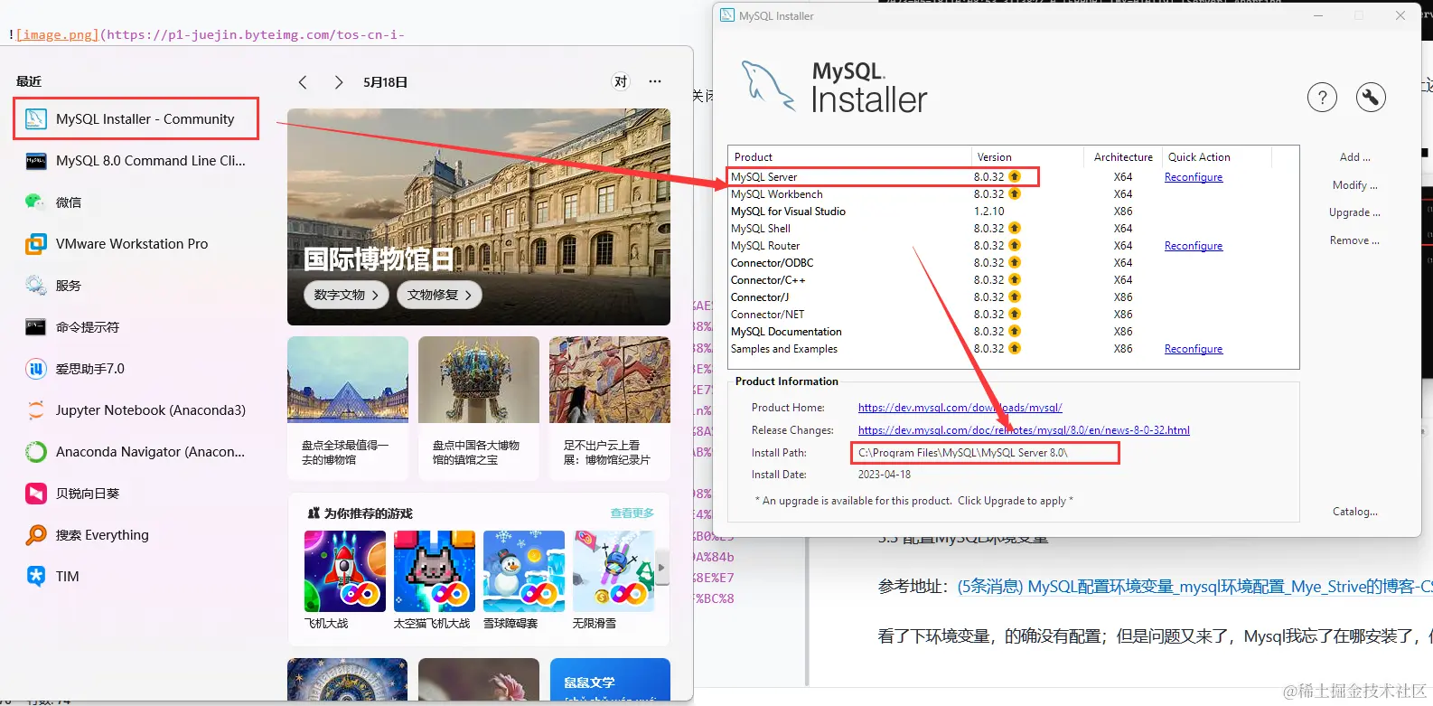Click upgrade indicator icon in MySQL Workbench row
1433x706 pixels.
click(1015, 194)
